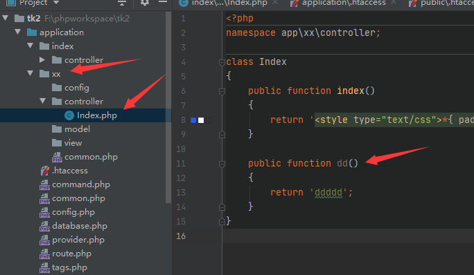
Task: Click the white color swatch at line 8
Action: (x=201, y=120)
